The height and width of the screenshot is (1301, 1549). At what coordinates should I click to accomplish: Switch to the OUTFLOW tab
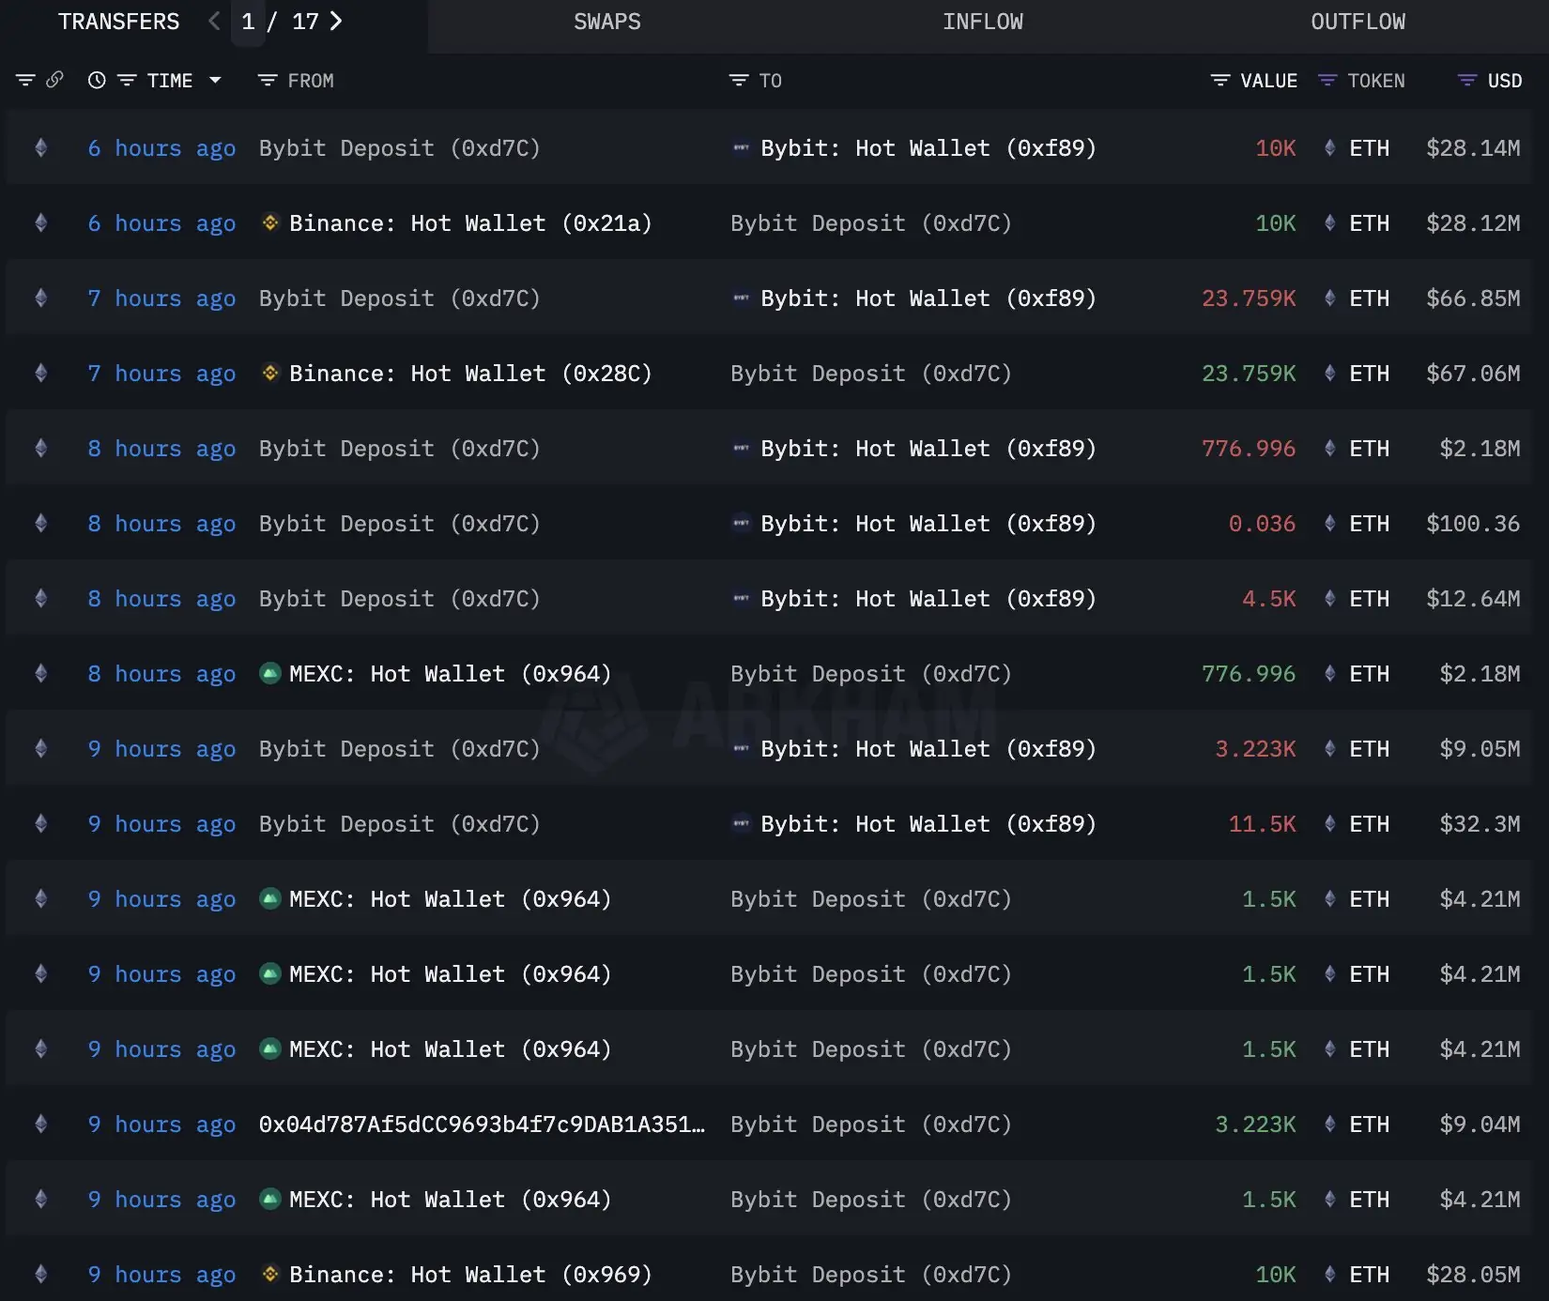1358,22
